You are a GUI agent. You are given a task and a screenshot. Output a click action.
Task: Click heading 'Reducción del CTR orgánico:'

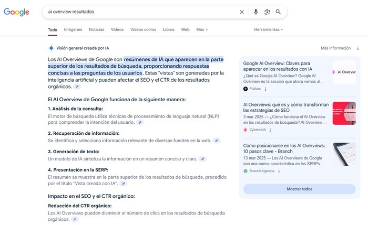pyautogui.click(x=80, y=206)
